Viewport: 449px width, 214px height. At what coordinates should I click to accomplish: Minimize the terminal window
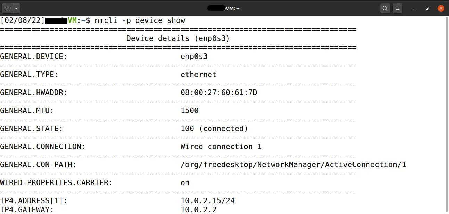point(413,8)
